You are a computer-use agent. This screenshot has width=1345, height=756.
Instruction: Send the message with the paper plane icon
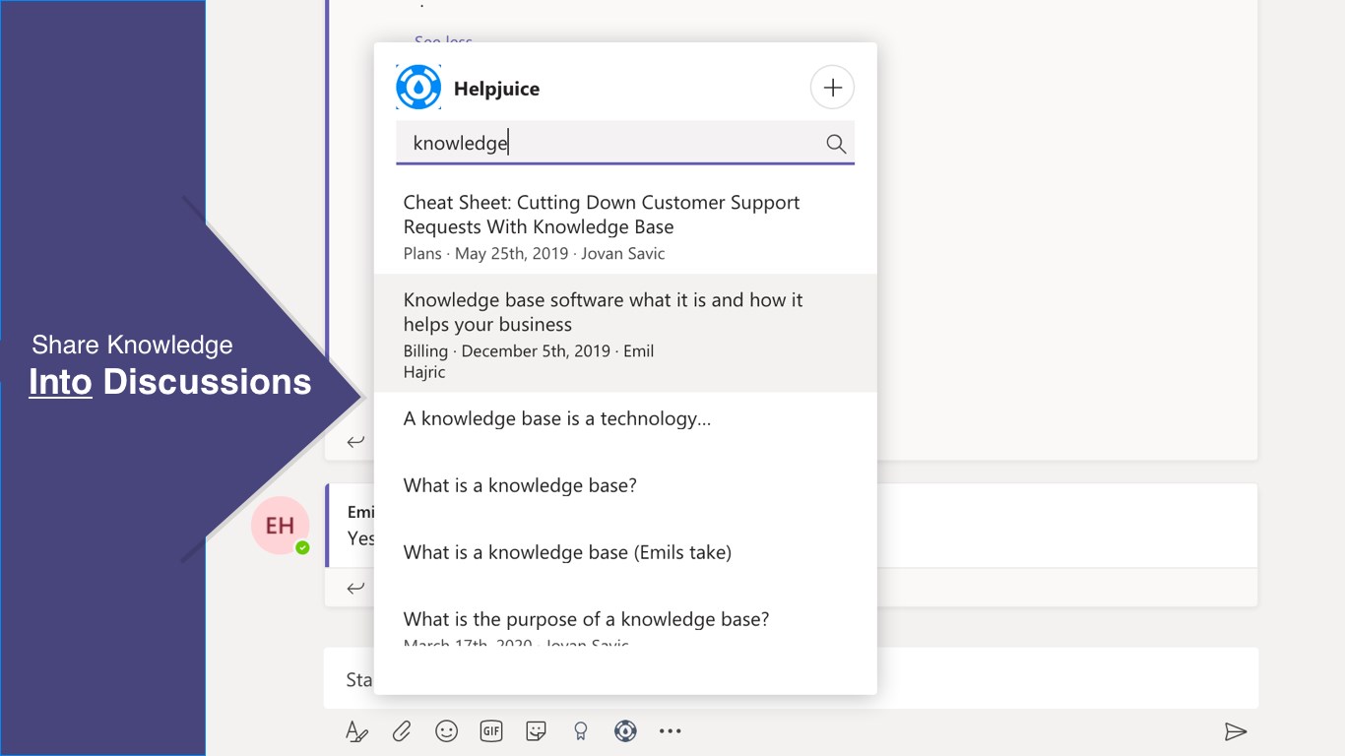click(1236, 731)
